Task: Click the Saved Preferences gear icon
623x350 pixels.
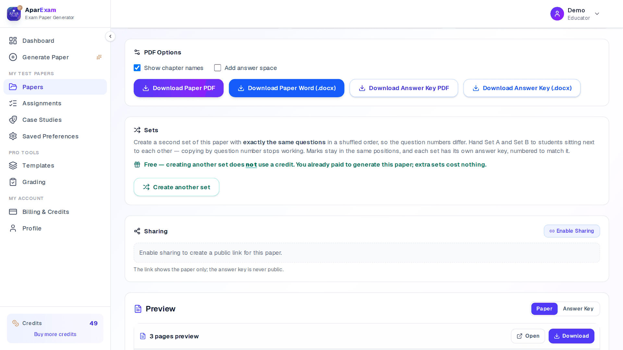Action: [13, 136]
